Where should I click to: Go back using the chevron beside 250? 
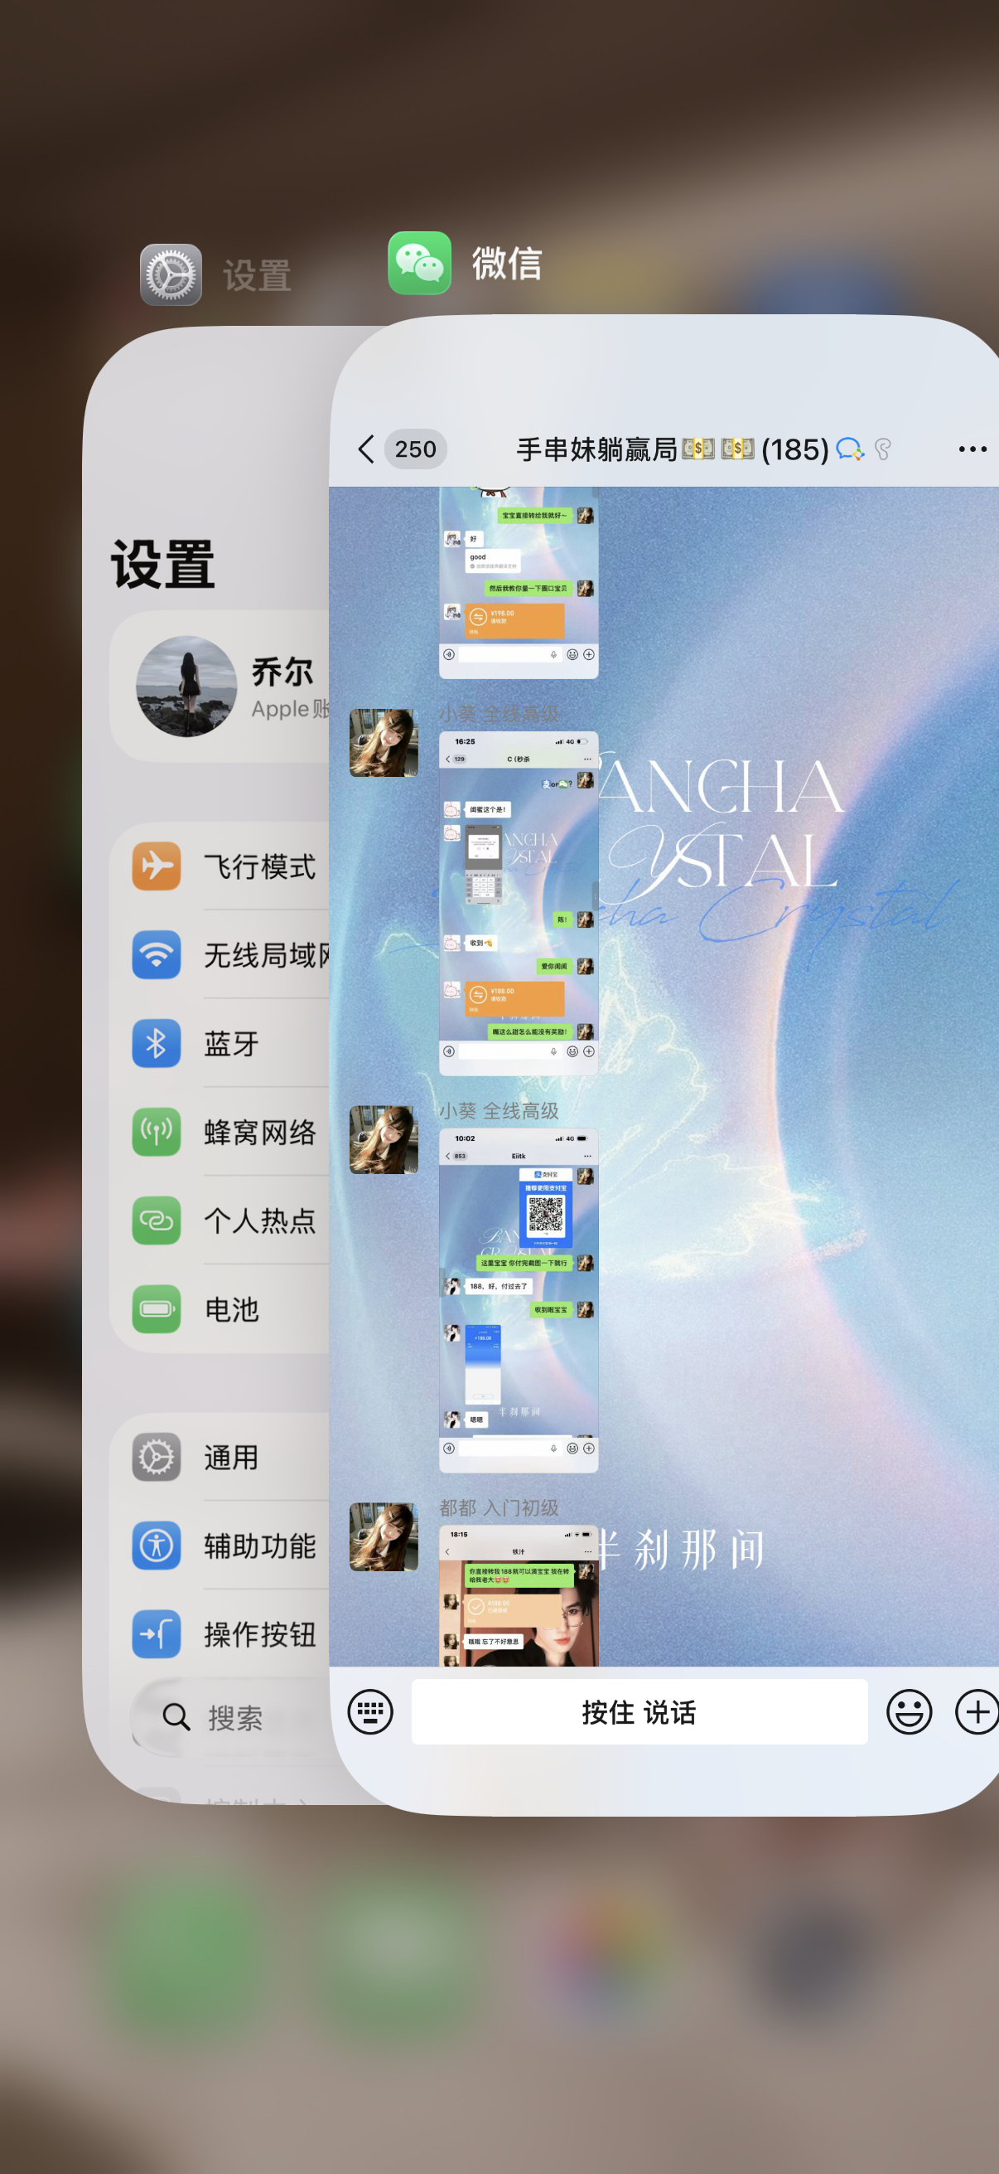(366, 449)
